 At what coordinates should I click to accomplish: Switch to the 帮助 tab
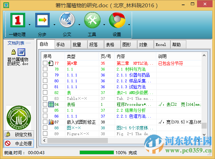[178, 45]
